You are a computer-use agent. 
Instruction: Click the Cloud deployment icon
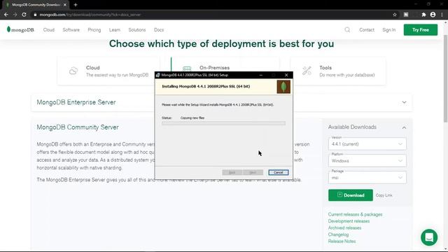tap(73, 71)
